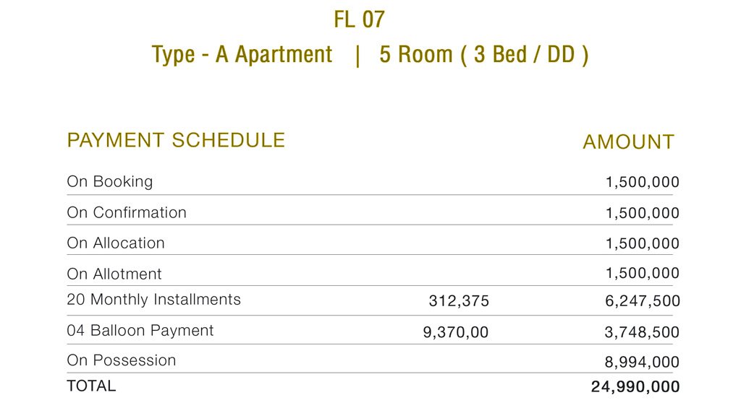Click the balloon value 9,370,00
The height and width of the screenshot is (408, 741).
(x=456, y=332)
